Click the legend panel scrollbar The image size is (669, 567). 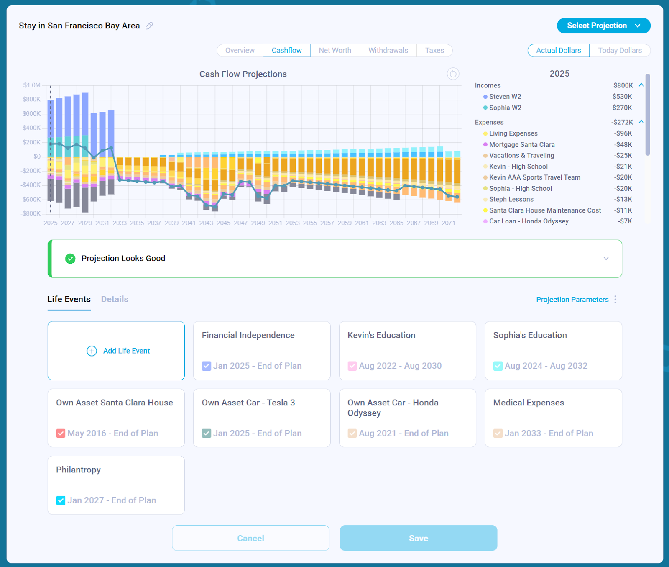[648, 114]
